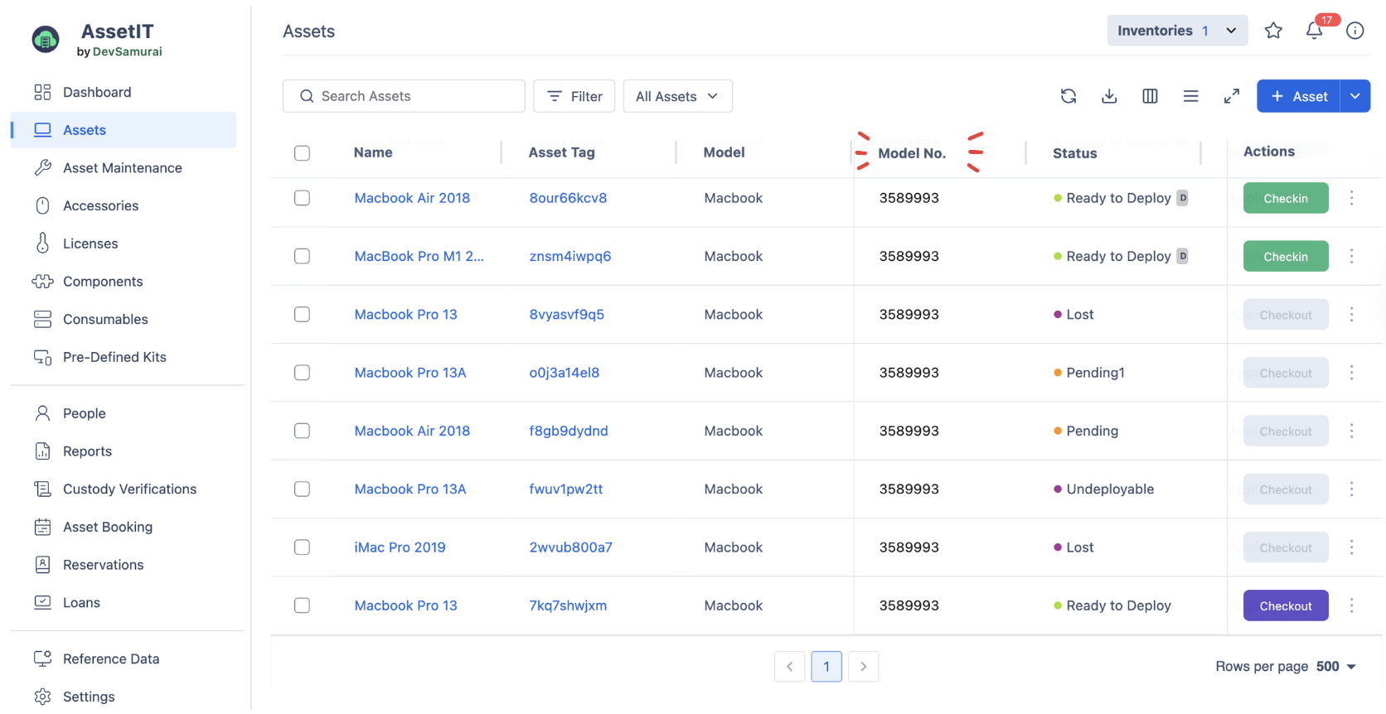Change Rows per page value
The height and width of the screenshot is (714, 1386).
tap(1335, 667)
